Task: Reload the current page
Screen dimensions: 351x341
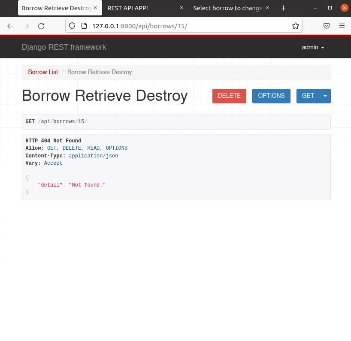Action: [x=41, y=26]
